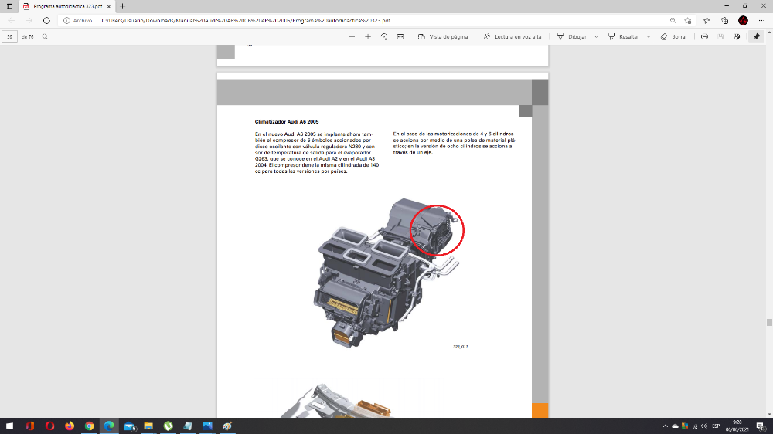Click the save as icon
The width and height of the screenshot is (773, 434).
737,37
